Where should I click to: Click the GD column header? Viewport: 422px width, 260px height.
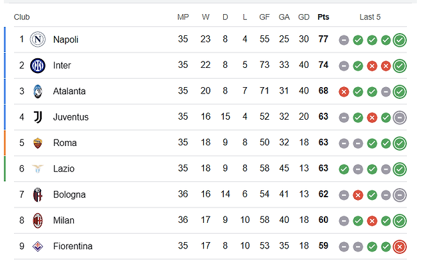click(303, 17)
